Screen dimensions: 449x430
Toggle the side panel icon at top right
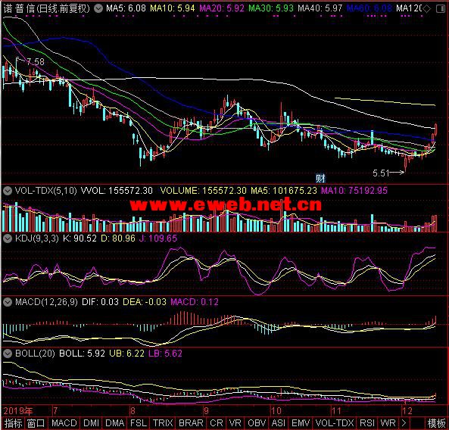click(x=441, y=9)
